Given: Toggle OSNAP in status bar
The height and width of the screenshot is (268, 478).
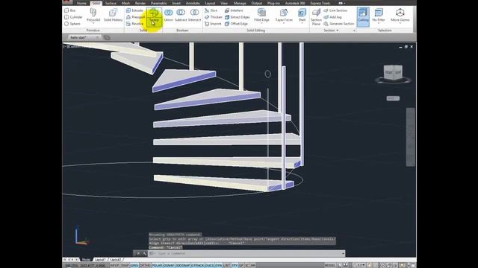Looking at the screenshot, I should [169, 266].
